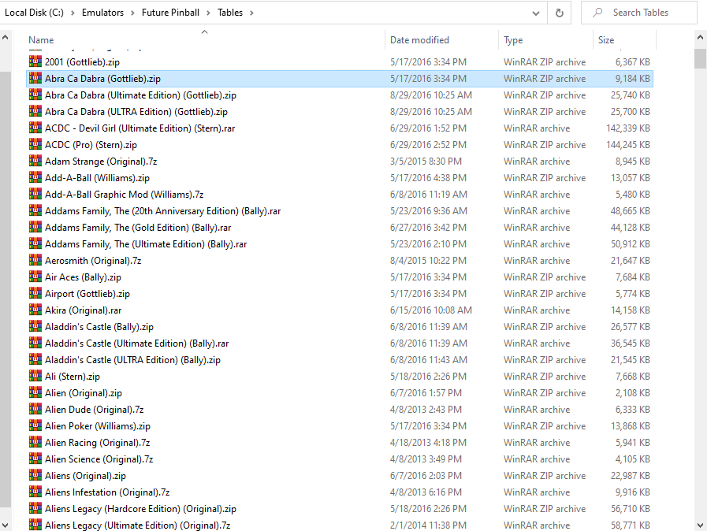The width and height of the screenshot is (707, 531).
Task: Expand chevron after Future Pinball breadcrumb
Action: pos(208,13)
